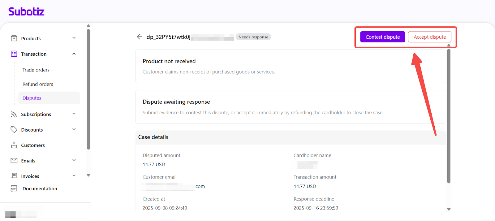The height and width of the screenshot is (221, 495).
Task: Select the Disputes sidebar item
Action: tap(32, 98)
